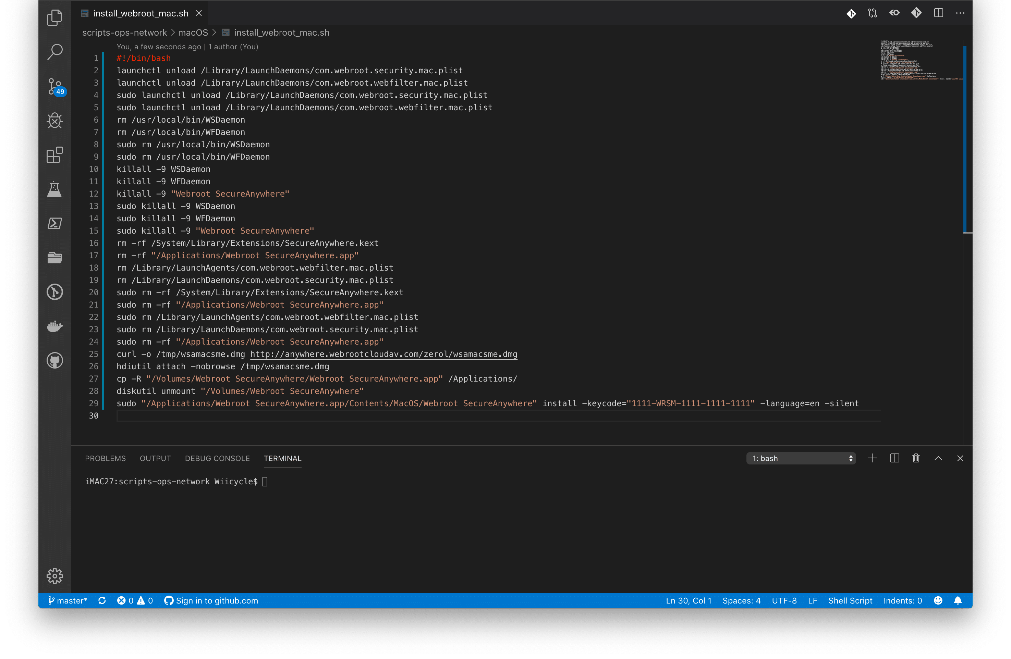The image size is (1011, 659).
Task: Click macOS folder in the breadcrumb
Action: (193, 33)
